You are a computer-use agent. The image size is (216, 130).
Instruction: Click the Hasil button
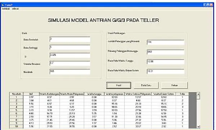tap(119, 85)
